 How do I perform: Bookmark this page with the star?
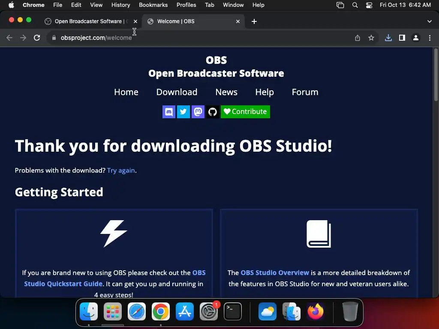[371, 38]
